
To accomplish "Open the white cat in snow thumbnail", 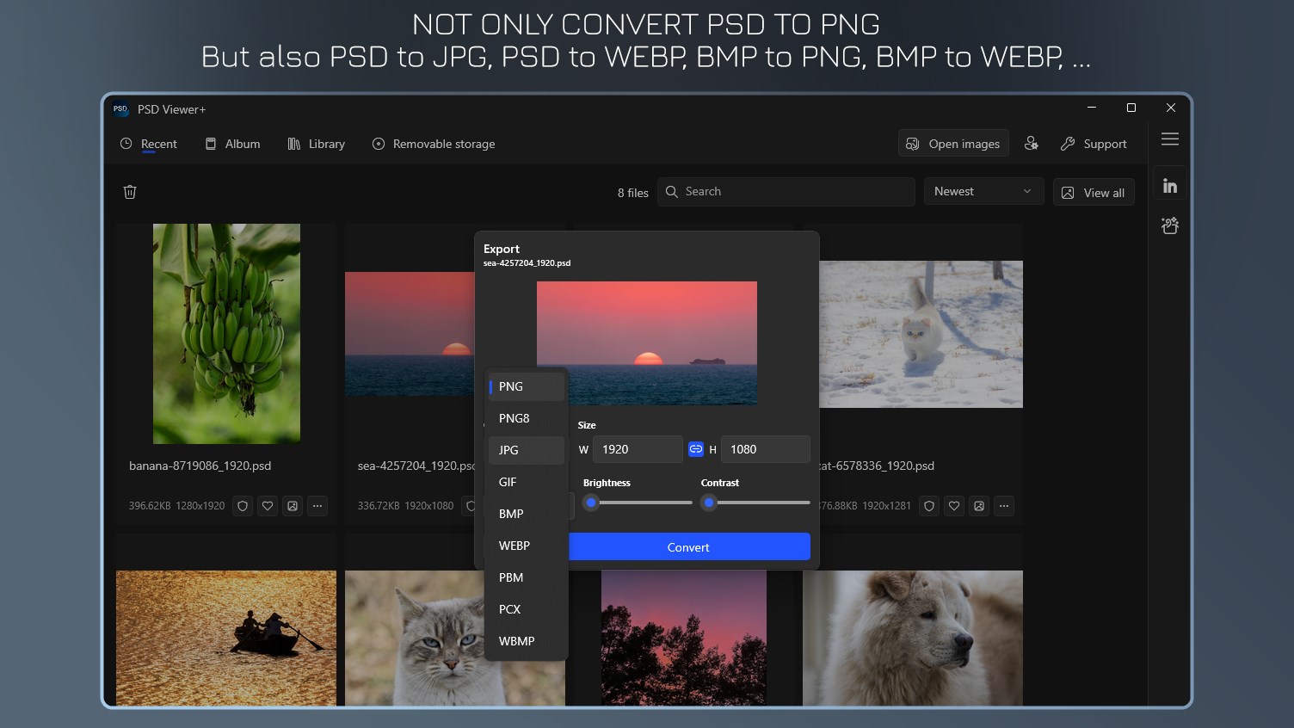I will [x=921, y=334].
